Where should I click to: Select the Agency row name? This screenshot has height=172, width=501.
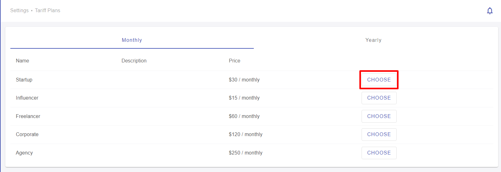click(24, 153)
